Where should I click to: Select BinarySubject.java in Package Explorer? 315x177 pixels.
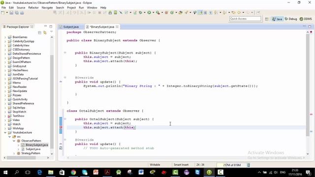coord(37,145)
